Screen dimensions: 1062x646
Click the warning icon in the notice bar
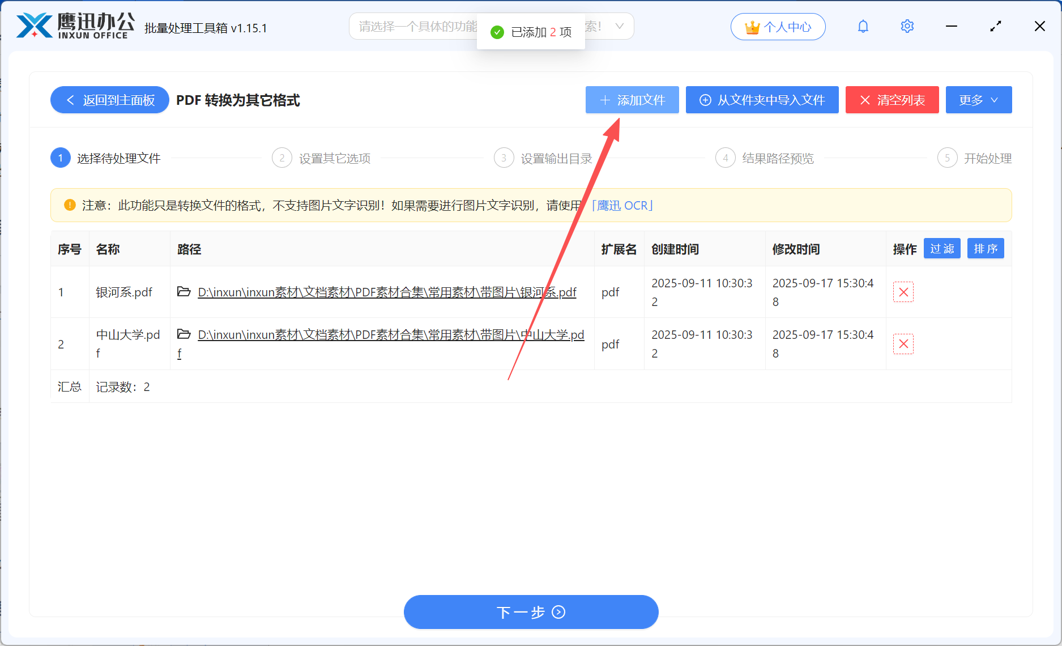(x=70, y=205)
